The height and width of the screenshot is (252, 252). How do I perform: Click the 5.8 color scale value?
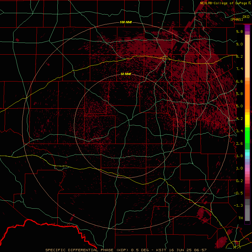(x=239, y=94)
